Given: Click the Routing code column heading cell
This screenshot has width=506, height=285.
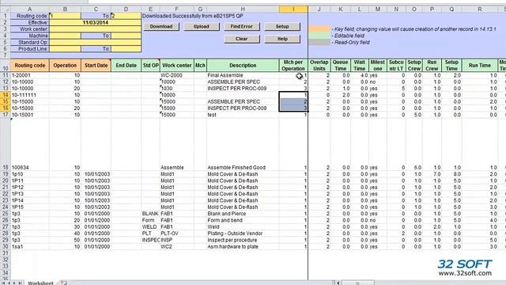Looking at the screenshot, I should [x=30, y=65].
